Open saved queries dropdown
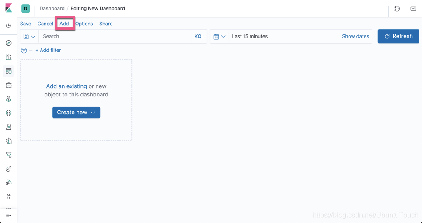 [29, 36]
